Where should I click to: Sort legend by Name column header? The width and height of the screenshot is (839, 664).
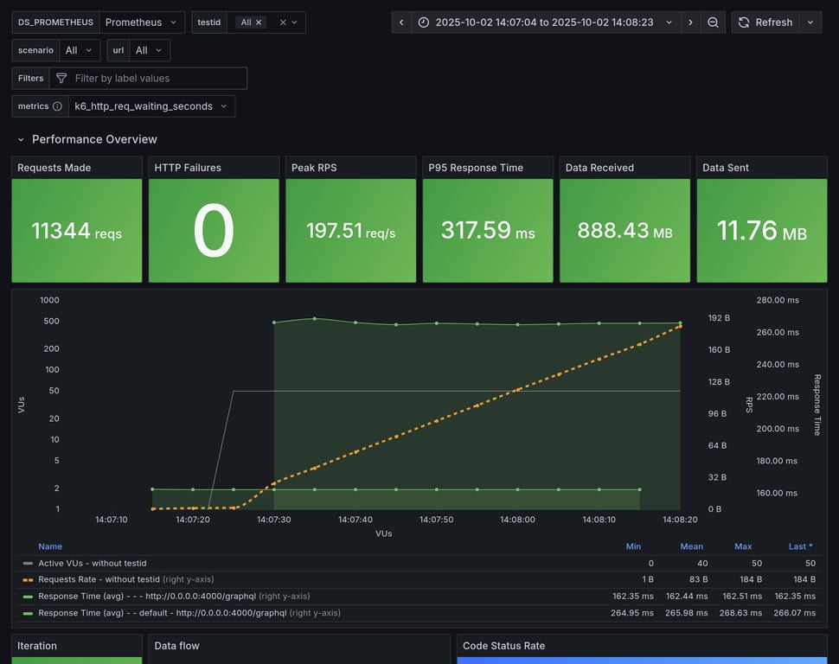tap(50, 546)
